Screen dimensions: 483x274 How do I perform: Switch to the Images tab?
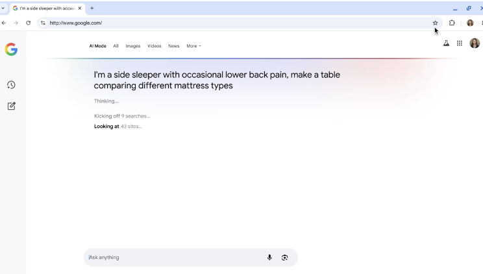coord(132,46)
